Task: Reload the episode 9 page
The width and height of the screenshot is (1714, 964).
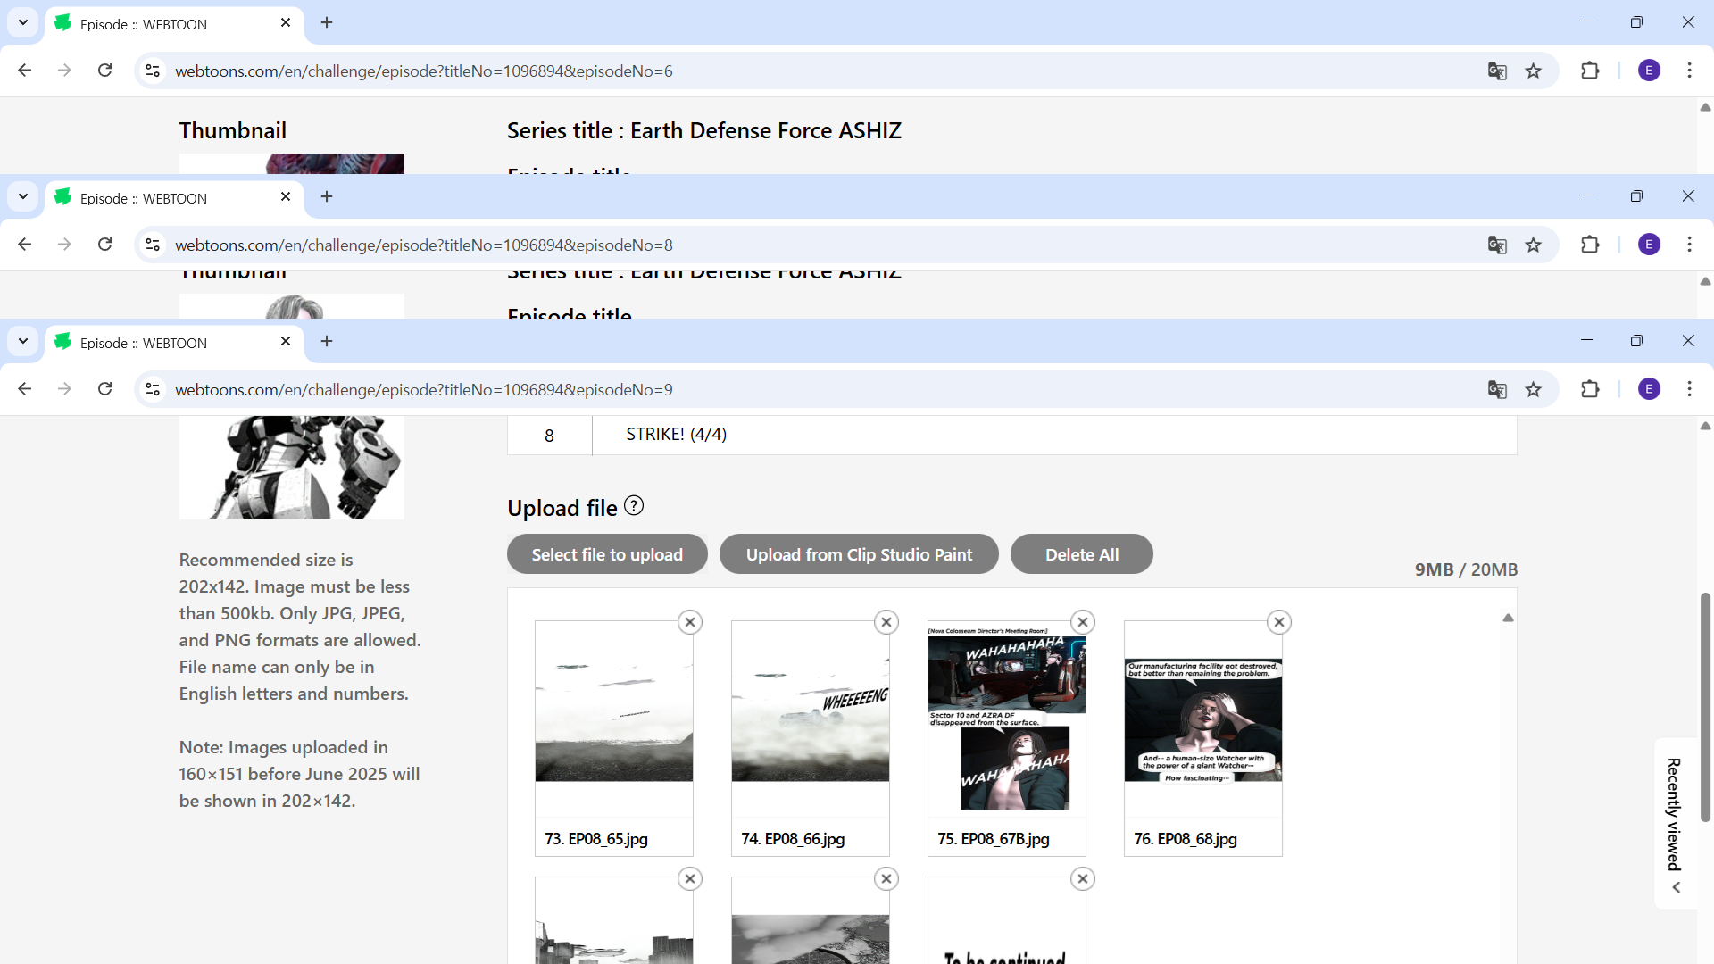Action: pyautogui.click(x=105, y=389)
